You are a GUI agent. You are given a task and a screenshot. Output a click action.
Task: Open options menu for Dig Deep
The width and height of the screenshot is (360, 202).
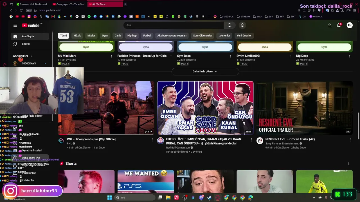[x=350, y=57]
